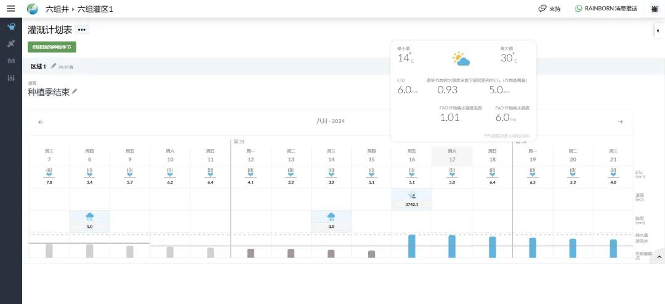
Task: Open the sliders settings sidebar icon
Action: point(11,78)
